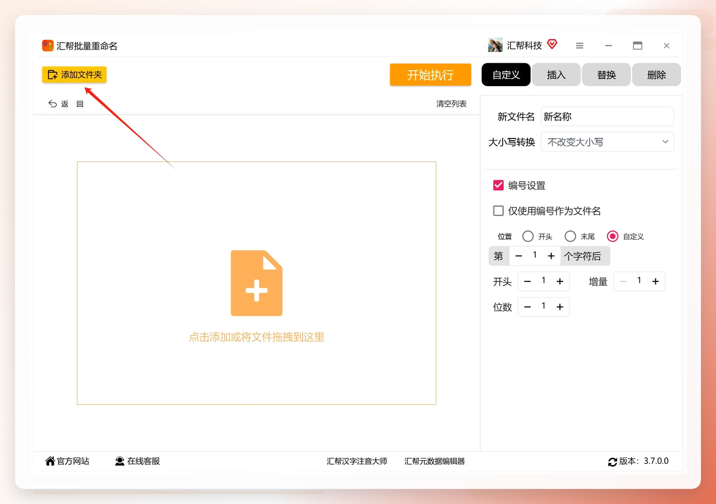Decrease the 开头 start number
Image resolution: width=716 pixels, height=504 pixels.
[x=527, y=282]
